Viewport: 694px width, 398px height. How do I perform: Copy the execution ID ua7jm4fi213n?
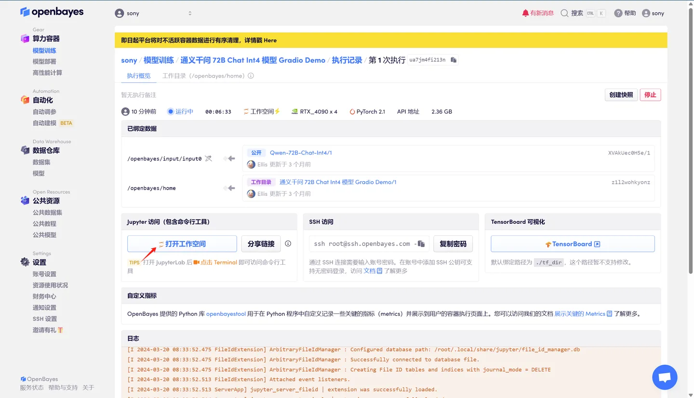click(454, 60)
